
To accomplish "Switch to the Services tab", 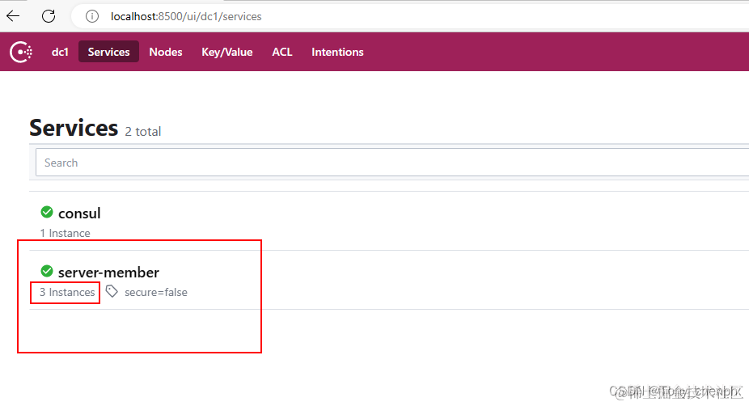I will (108, 52).
